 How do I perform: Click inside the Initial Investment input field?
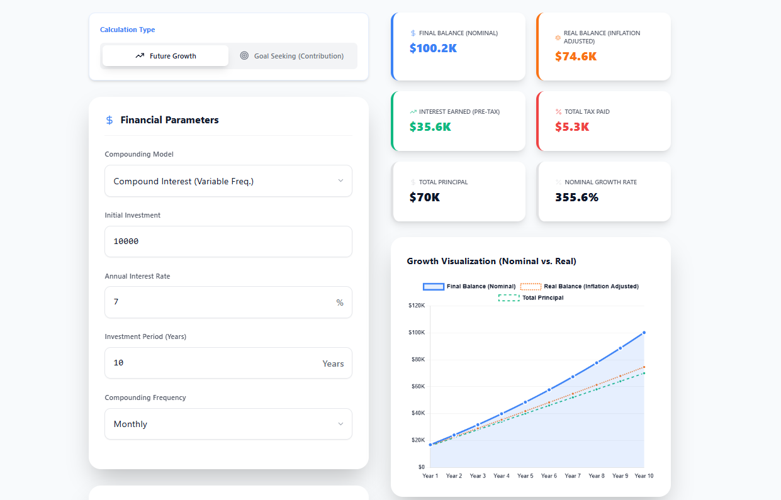(228, 242)
